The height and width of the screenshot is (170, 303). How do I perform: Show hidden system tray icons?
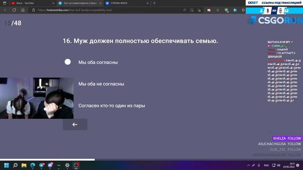click(249, 165)
